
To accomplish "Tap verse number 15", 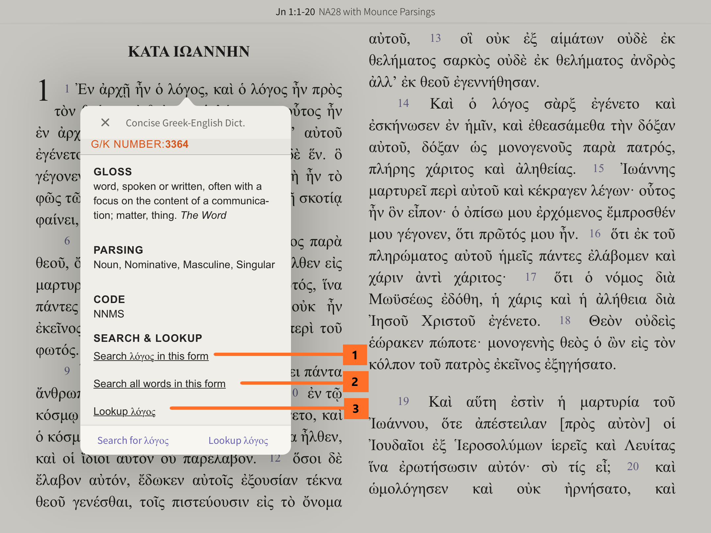I will (598, 168).
